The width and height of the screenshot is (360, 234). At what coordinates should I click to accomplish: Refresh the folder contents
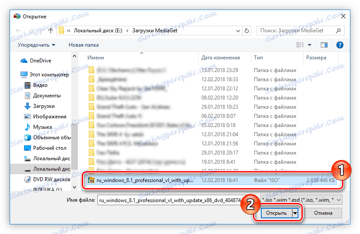(x=246, y=31)
